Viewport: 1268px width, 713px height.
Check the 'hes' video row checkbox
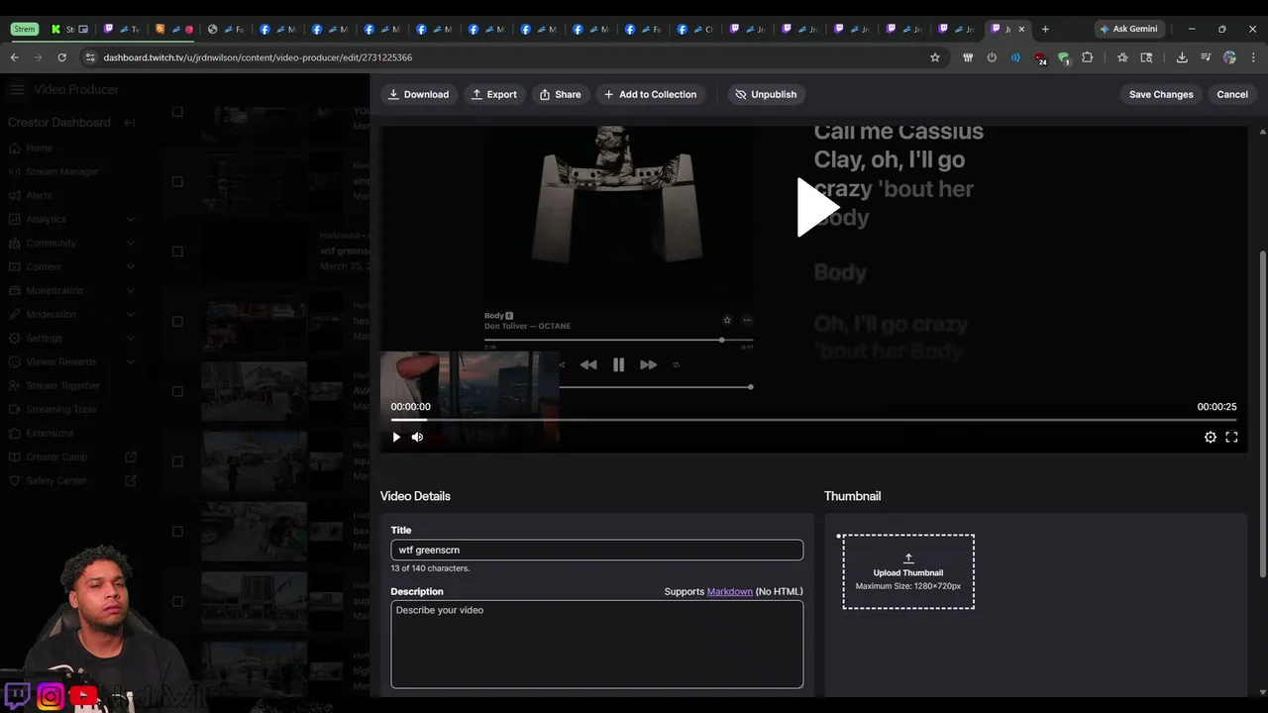coord(177,321)
